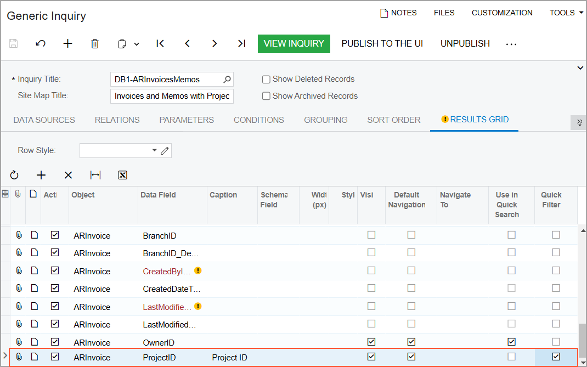Expand the Row Style dropdown
Image resolution: width=587 pixels, height=367 pixels.
[154, 150]
